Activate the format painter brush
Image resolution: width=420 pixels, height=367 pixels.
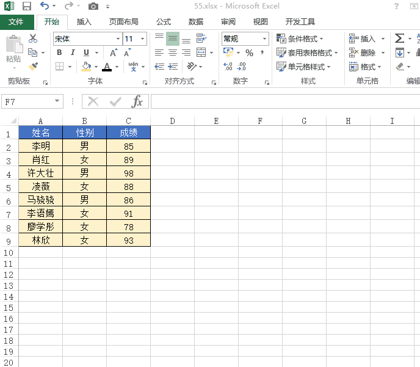(x=33, y=66)
